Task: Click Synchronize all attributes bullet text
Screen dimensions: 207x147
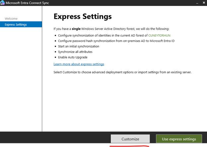Action: pyautogui.click(x=75, y=52)
